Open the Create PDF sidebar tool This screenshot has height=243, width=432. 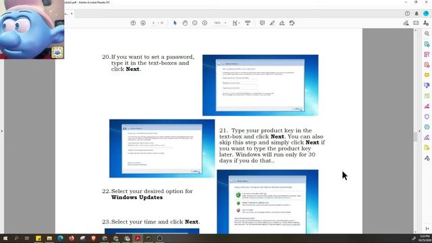click(427, 65)
